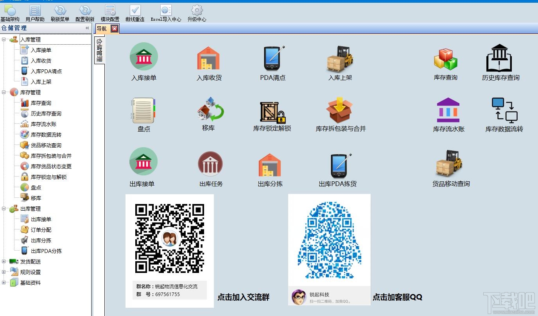This screenshot has width=538, height=316.
Task: Collapse the 入库管理 tree node
Action: tap(4, 40)
